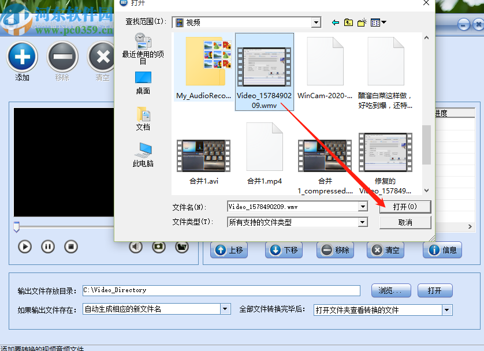Click the main list horizontal scroll right arrow
Viewport: 484px width, 351px height.
[x=470, y=227]
